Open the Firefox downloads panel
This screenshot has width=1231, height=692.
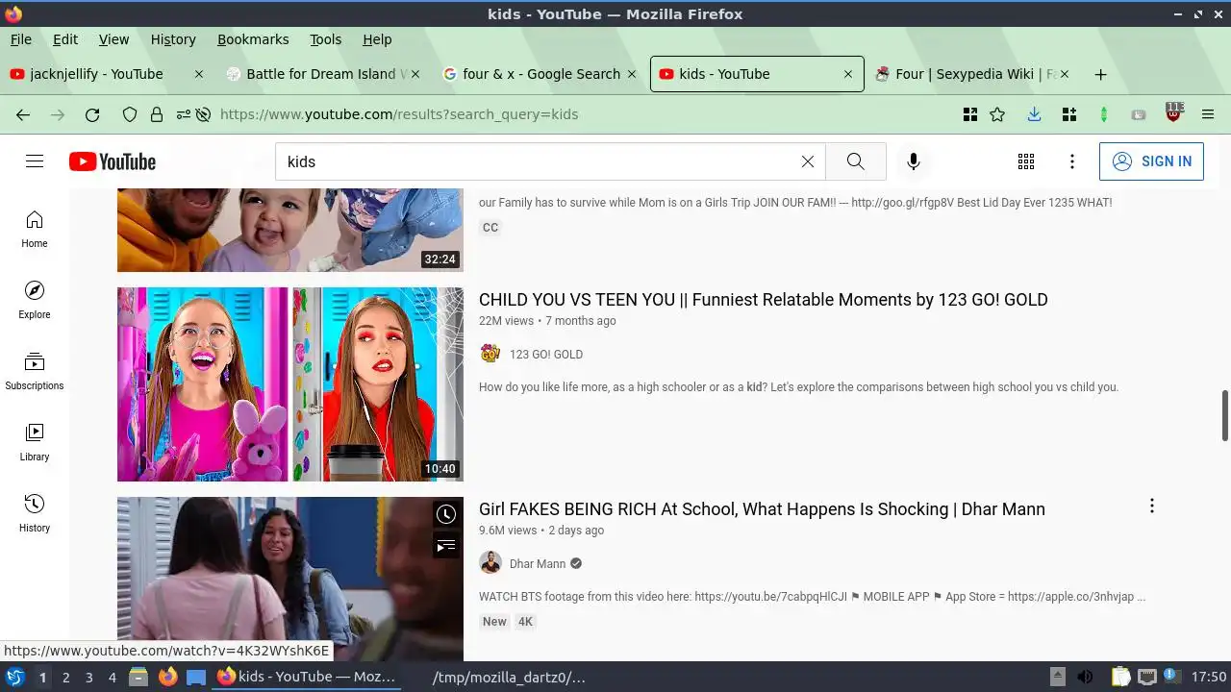click(1034, 114)
